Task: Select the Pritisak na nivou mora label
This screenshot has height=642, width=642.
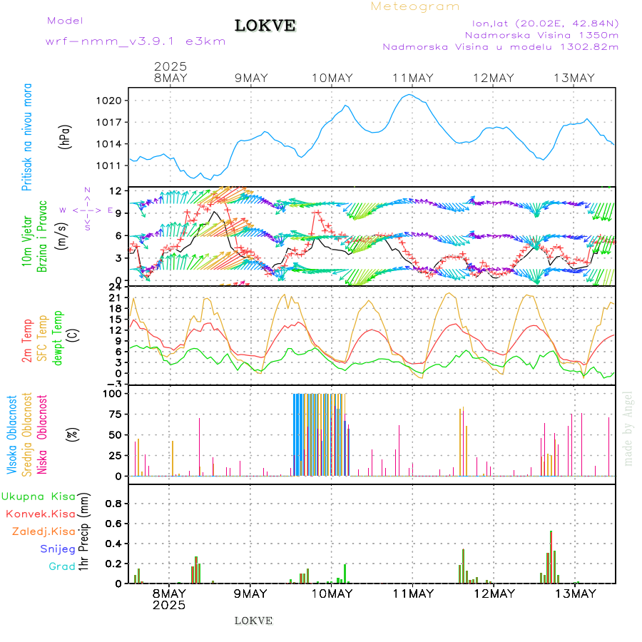Action: tap(28, 137)
